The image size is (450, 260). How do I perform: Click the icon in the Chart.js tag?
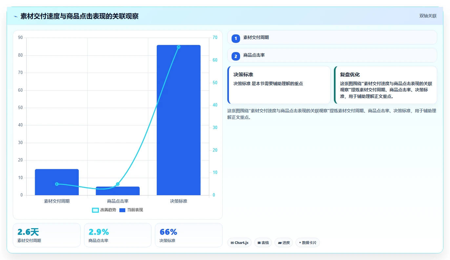[232, 243]
